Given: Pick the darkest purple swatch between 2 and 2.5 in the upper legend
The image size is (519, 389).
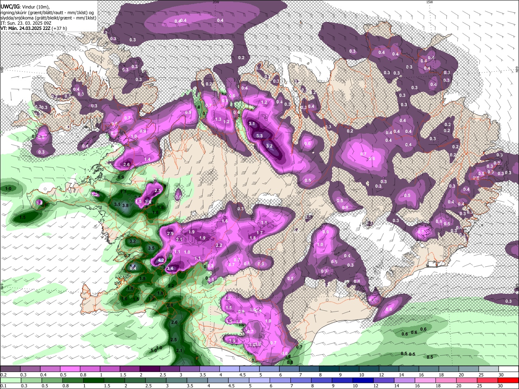Looking at the screenshot, I should click(149, 369).
